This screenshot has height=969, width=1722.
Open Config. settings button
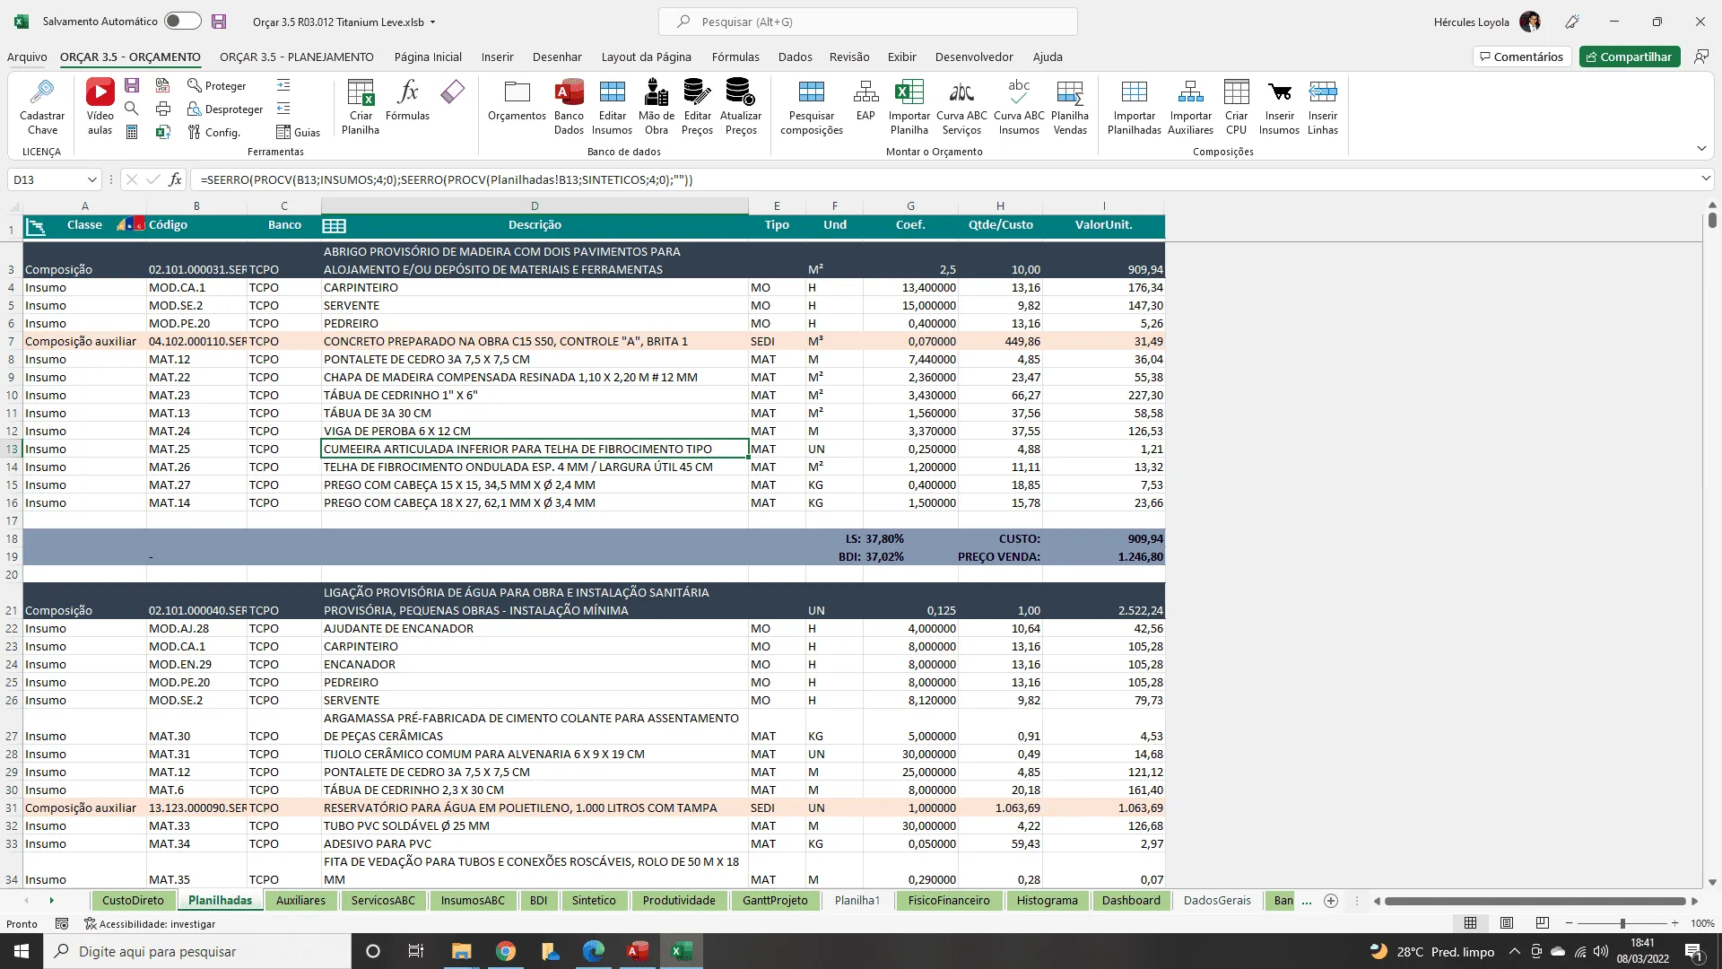[x=214, y=132]
